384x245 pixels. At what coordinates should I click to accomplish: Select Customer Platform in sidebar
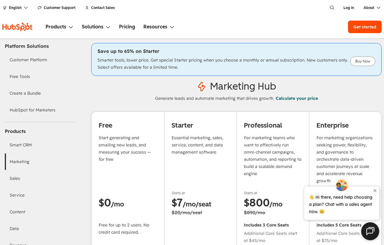28,60
